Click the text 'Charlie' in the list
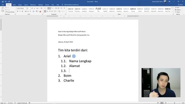The height and width of the screenshot is (104, 185). [x=69, y=81]
